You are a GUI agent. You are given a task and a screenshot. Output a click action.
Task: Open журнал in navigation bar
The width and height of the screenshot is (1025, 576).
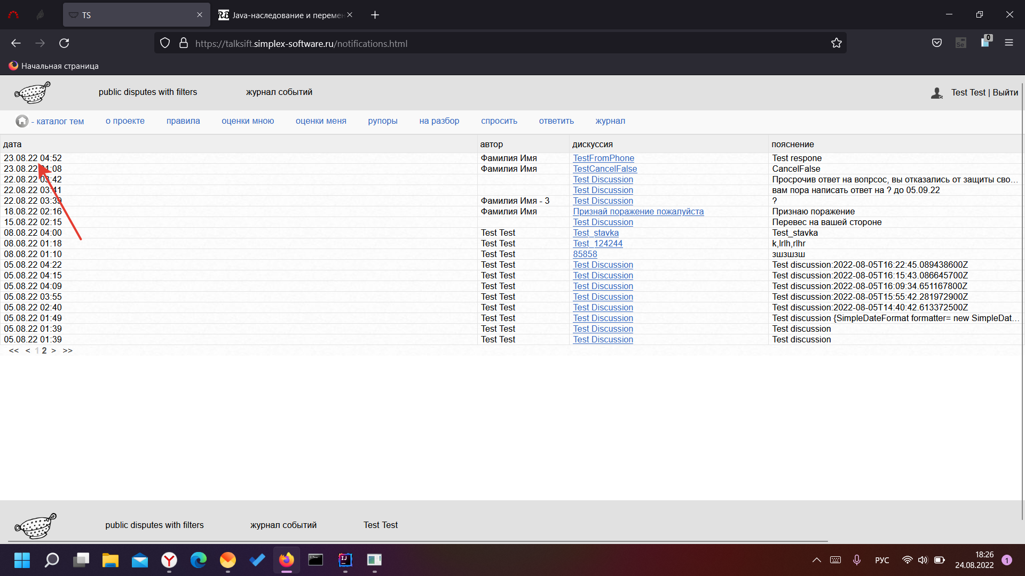[x=610, y=121]
